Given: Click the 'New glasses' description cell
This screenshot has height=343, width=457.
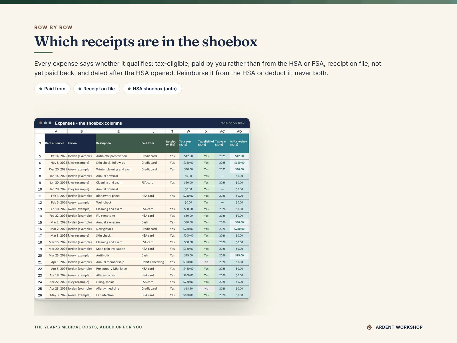Looking at the screenshot, I should tap(119, 229).
